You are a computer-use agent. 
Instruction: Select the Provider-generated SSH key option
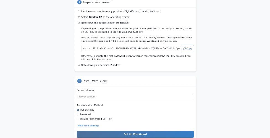tap(78, 119)
